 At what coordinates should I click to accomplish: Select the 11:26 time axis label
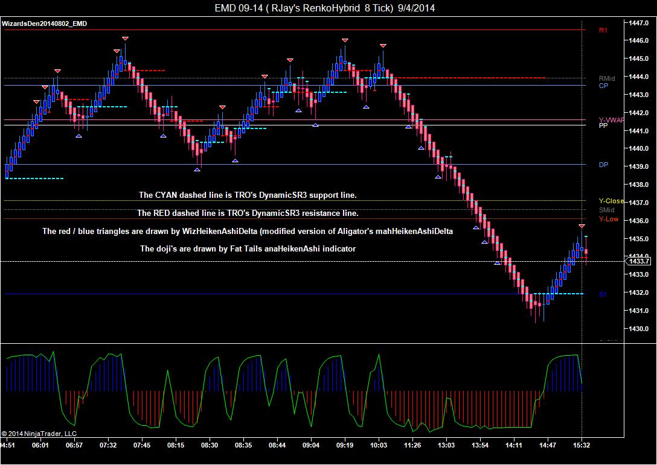(x=412, y=445)
